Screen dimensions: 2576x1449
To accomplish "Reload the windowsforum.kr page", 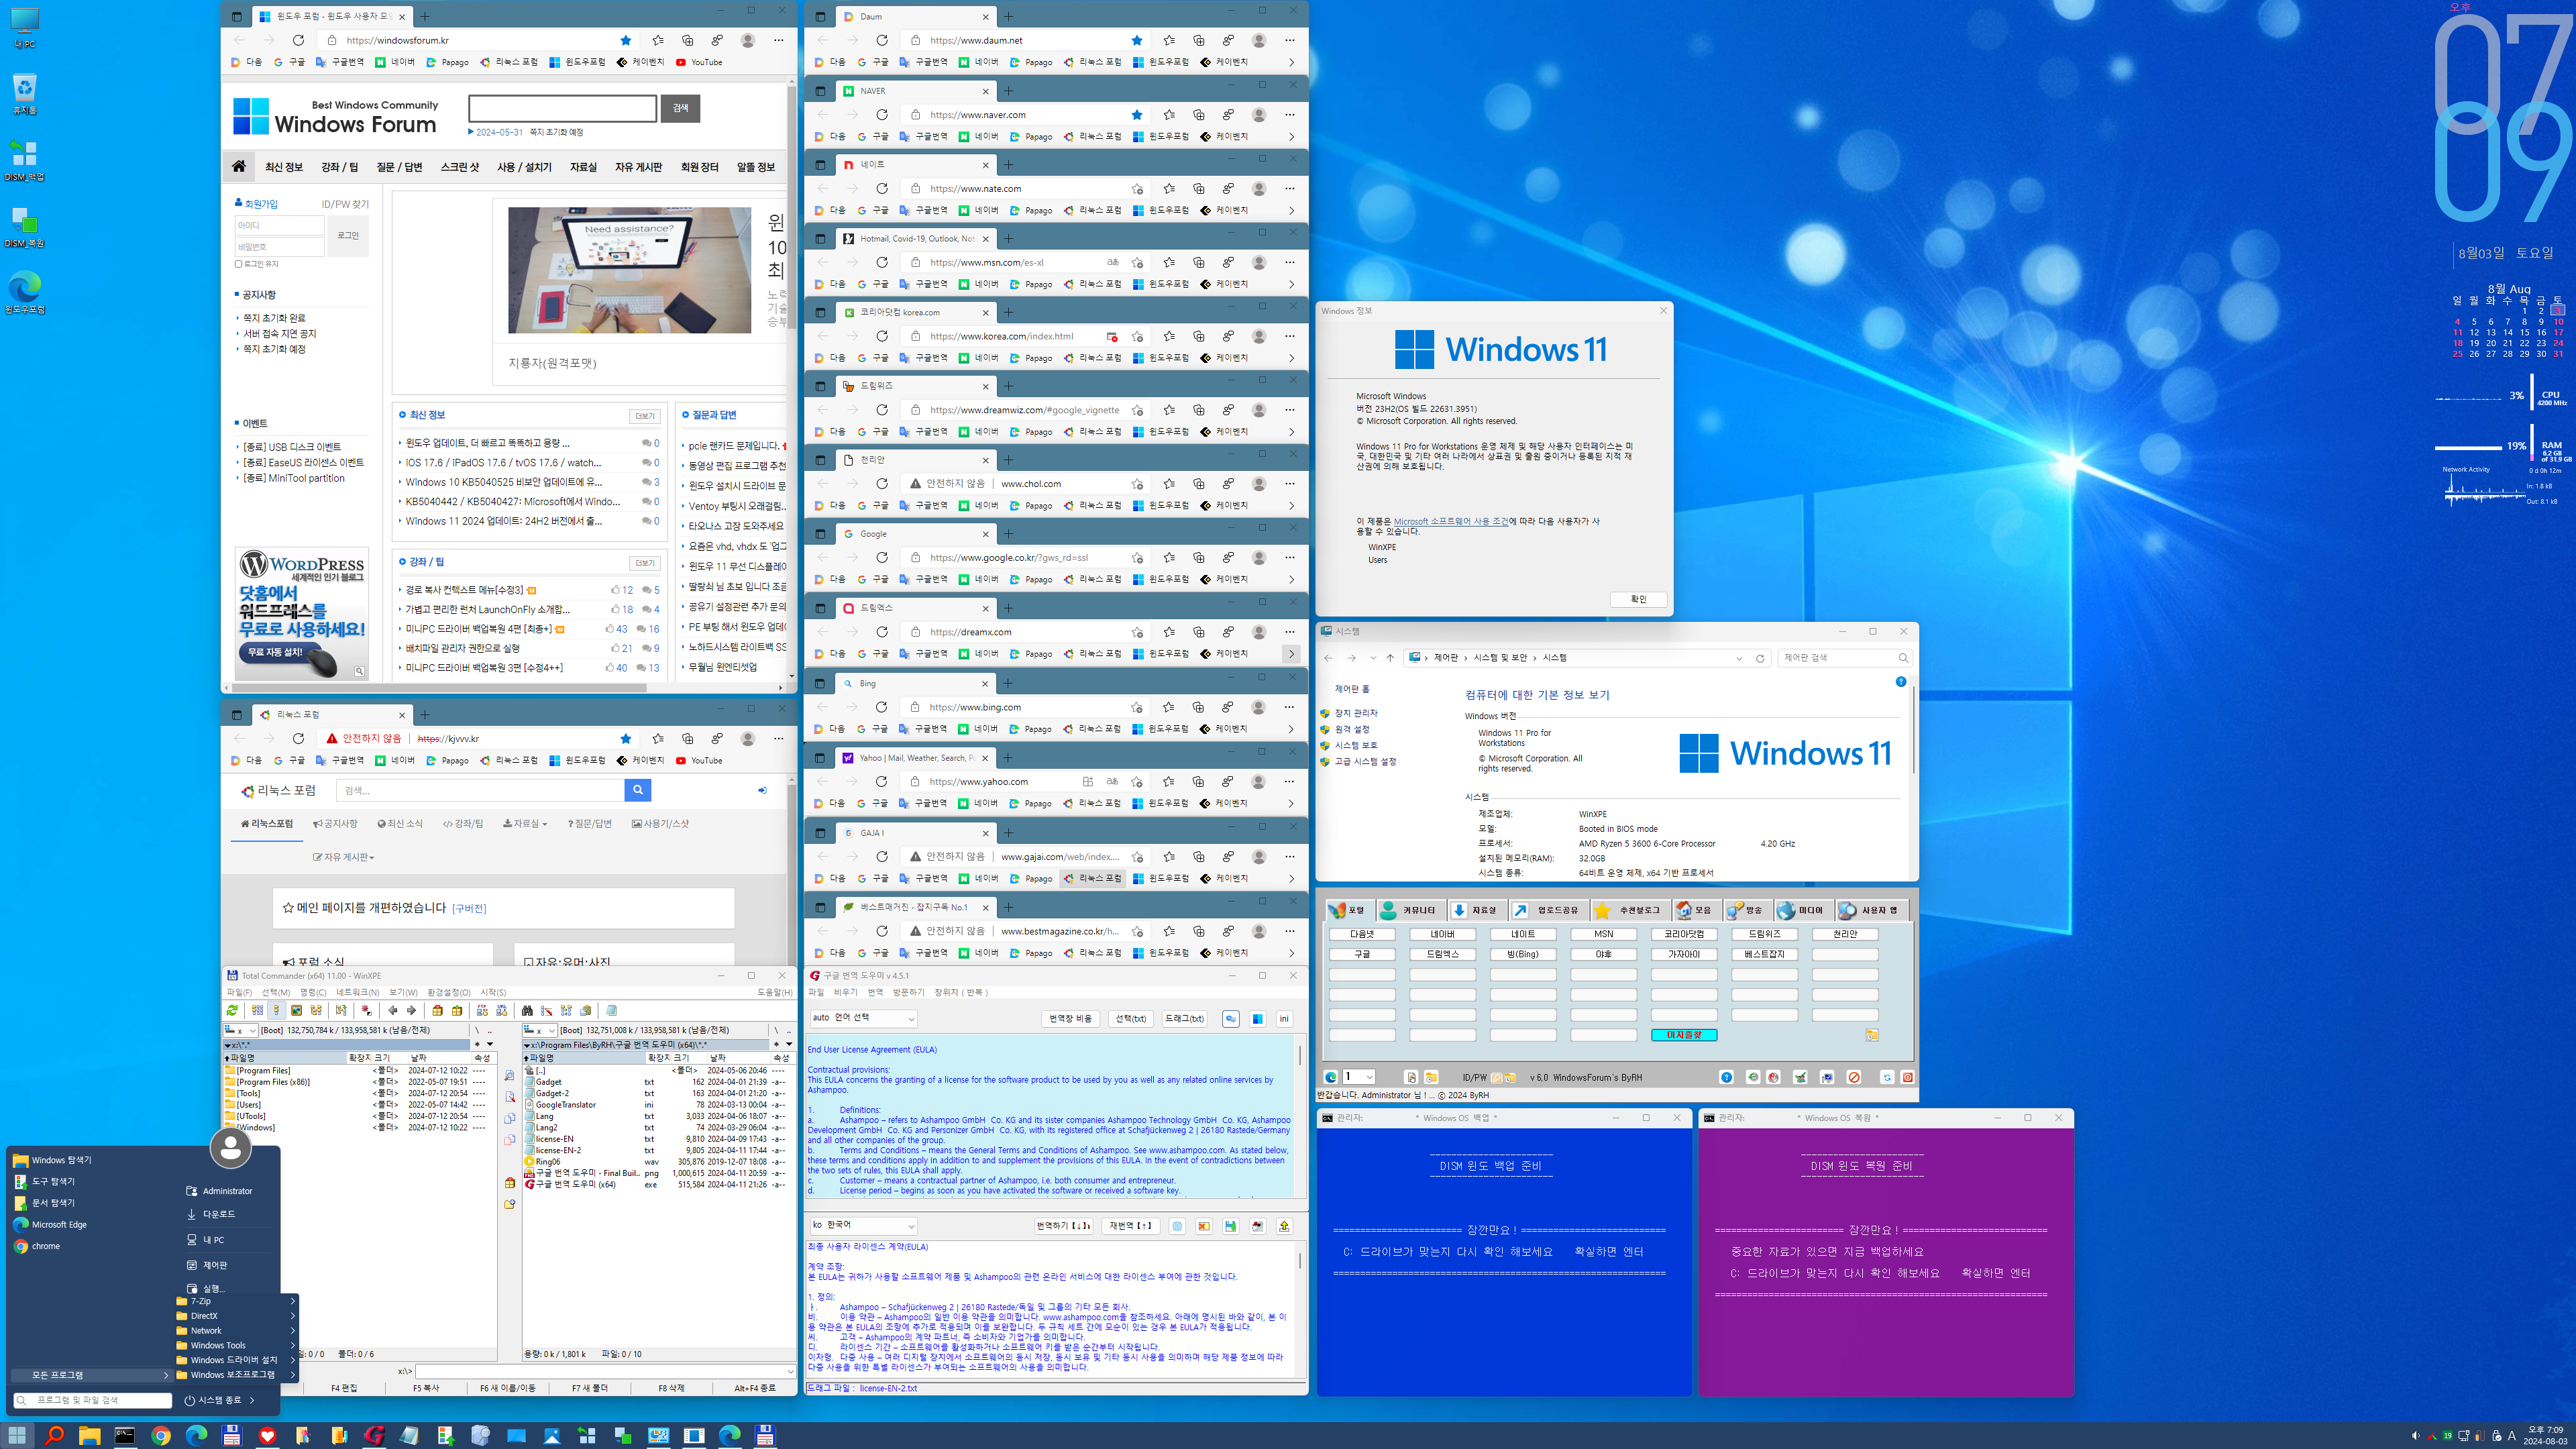I will coord(298,40).
